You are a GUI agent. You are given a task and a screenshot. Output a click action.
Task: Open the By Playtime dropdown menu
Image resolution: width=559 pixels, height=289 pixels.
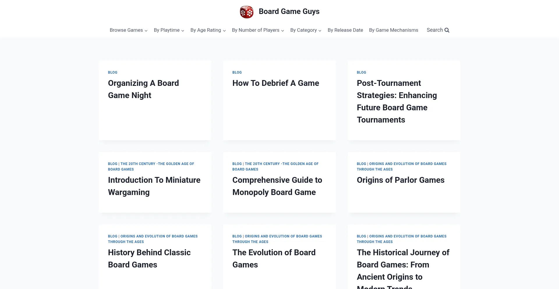(169, 30)
